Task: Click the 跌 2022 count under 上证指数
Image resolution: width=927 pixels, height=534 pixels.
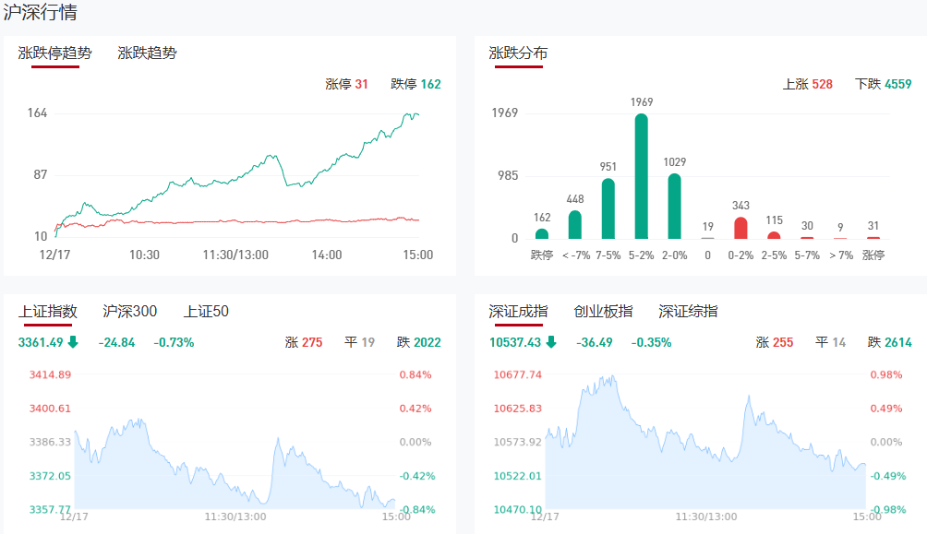Action: pyautogui.click(x=418, y=342)
